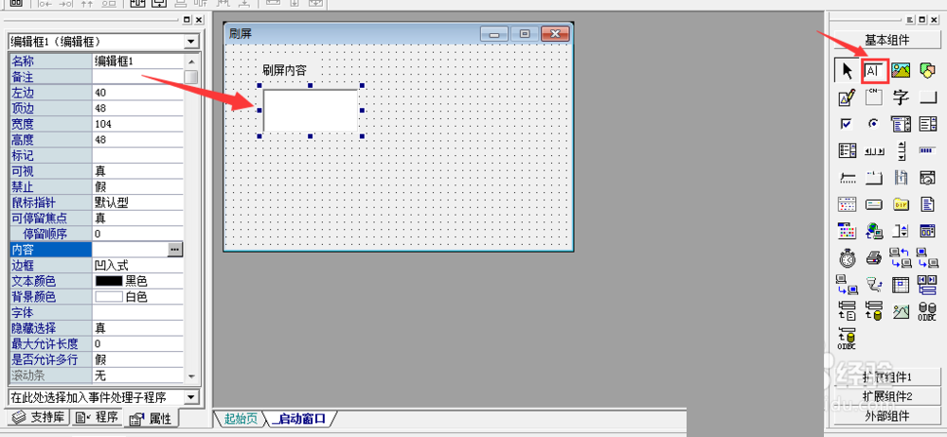The height and width of the screenshot is (437, 947).
Task: Choose the combo box component icon
Action: (x=901, y=124)
